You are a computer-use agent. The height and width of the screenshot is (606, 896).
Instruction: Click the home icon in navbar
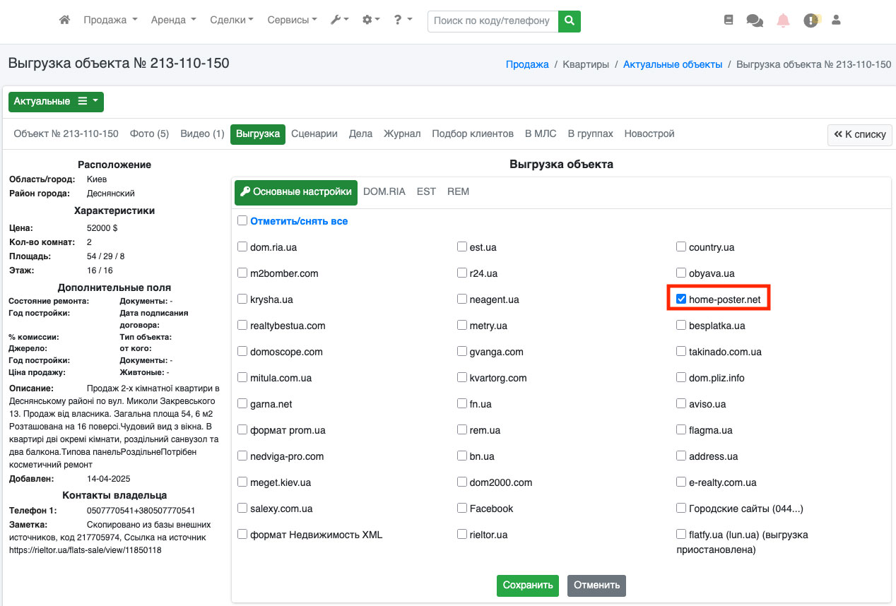64,20
